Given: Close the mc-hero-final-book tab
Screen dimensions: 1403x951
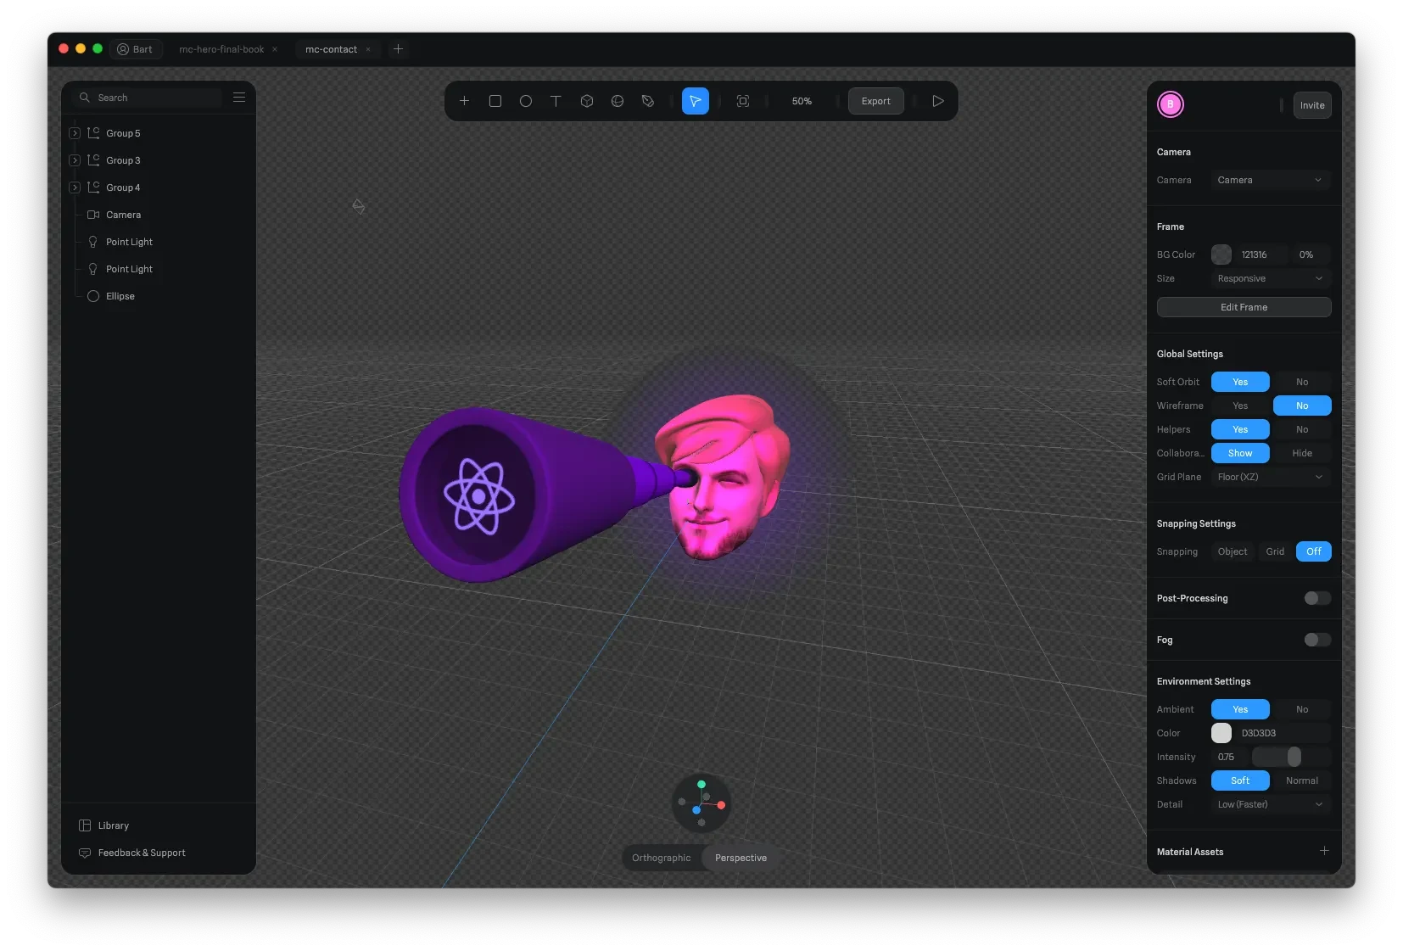Looking at the screenshot, I should point(275,49).
